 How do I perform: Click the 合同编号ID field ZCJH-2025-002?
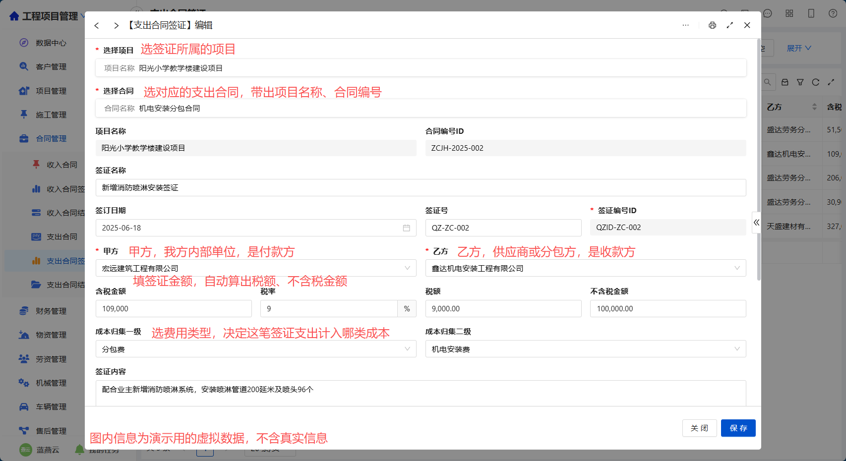click(x=586, y=148)
